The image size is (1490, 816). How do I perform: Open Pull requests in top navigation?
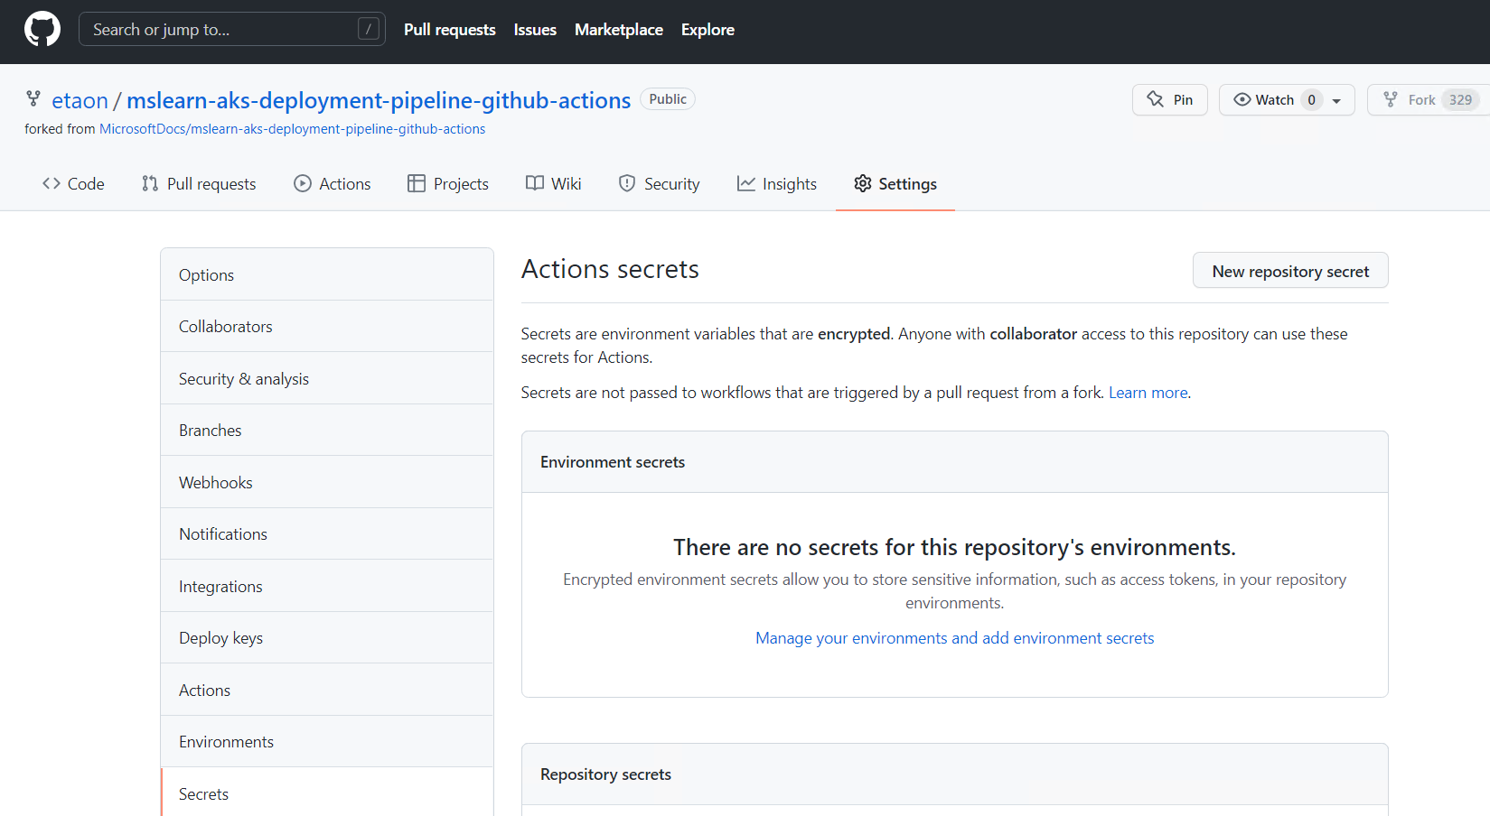[x=450, y=30]
